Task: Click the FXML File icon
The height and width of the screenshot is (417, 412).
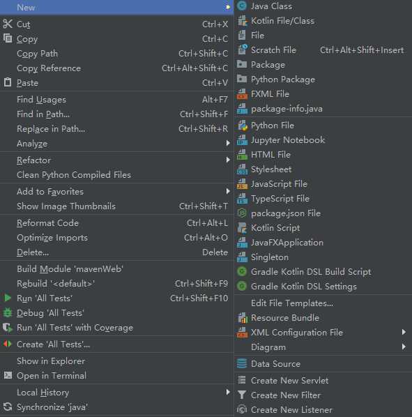Action: pyautogui.click(x=242, y=94)
